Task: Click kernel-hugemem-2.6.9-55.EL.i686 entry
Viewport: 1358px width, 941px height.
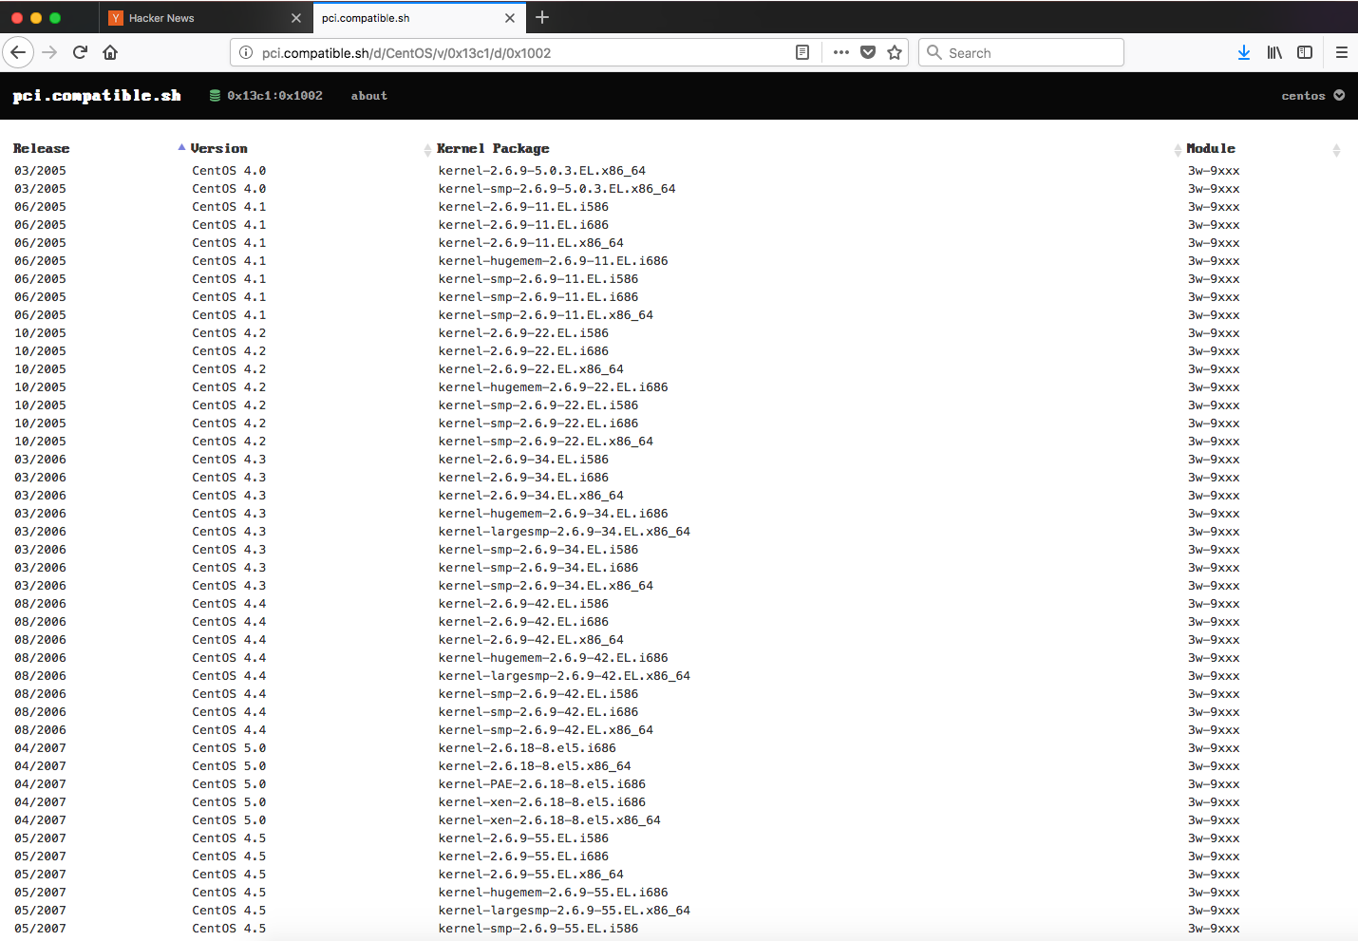Action: [553, 893]
